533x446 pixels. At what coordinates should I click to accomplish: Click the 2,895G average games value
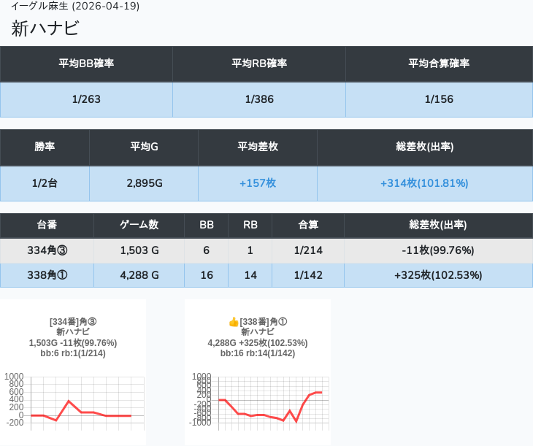[x=144, y=183]
